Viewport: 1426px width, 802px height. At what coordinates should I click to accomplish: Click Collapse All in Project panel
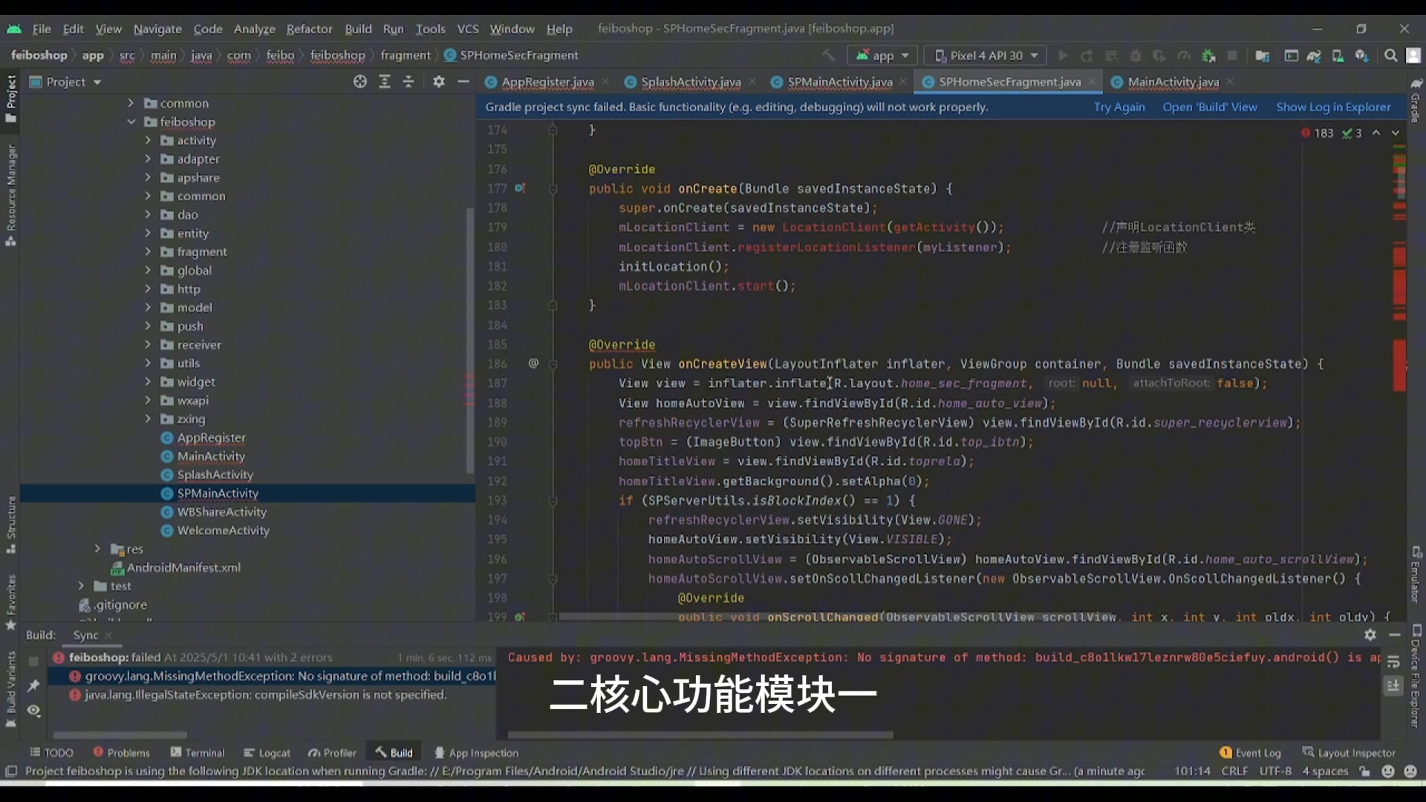click(408, 82)
